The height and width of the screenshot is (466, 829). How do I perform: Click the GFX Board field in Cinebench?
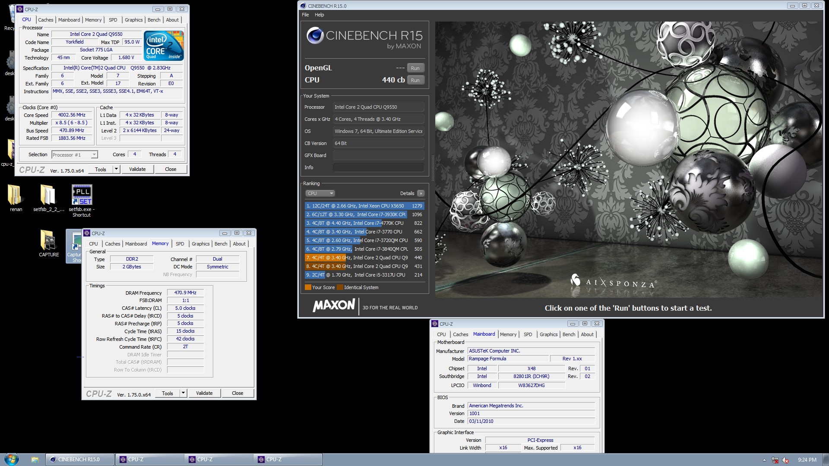click(x=378, y=155)
